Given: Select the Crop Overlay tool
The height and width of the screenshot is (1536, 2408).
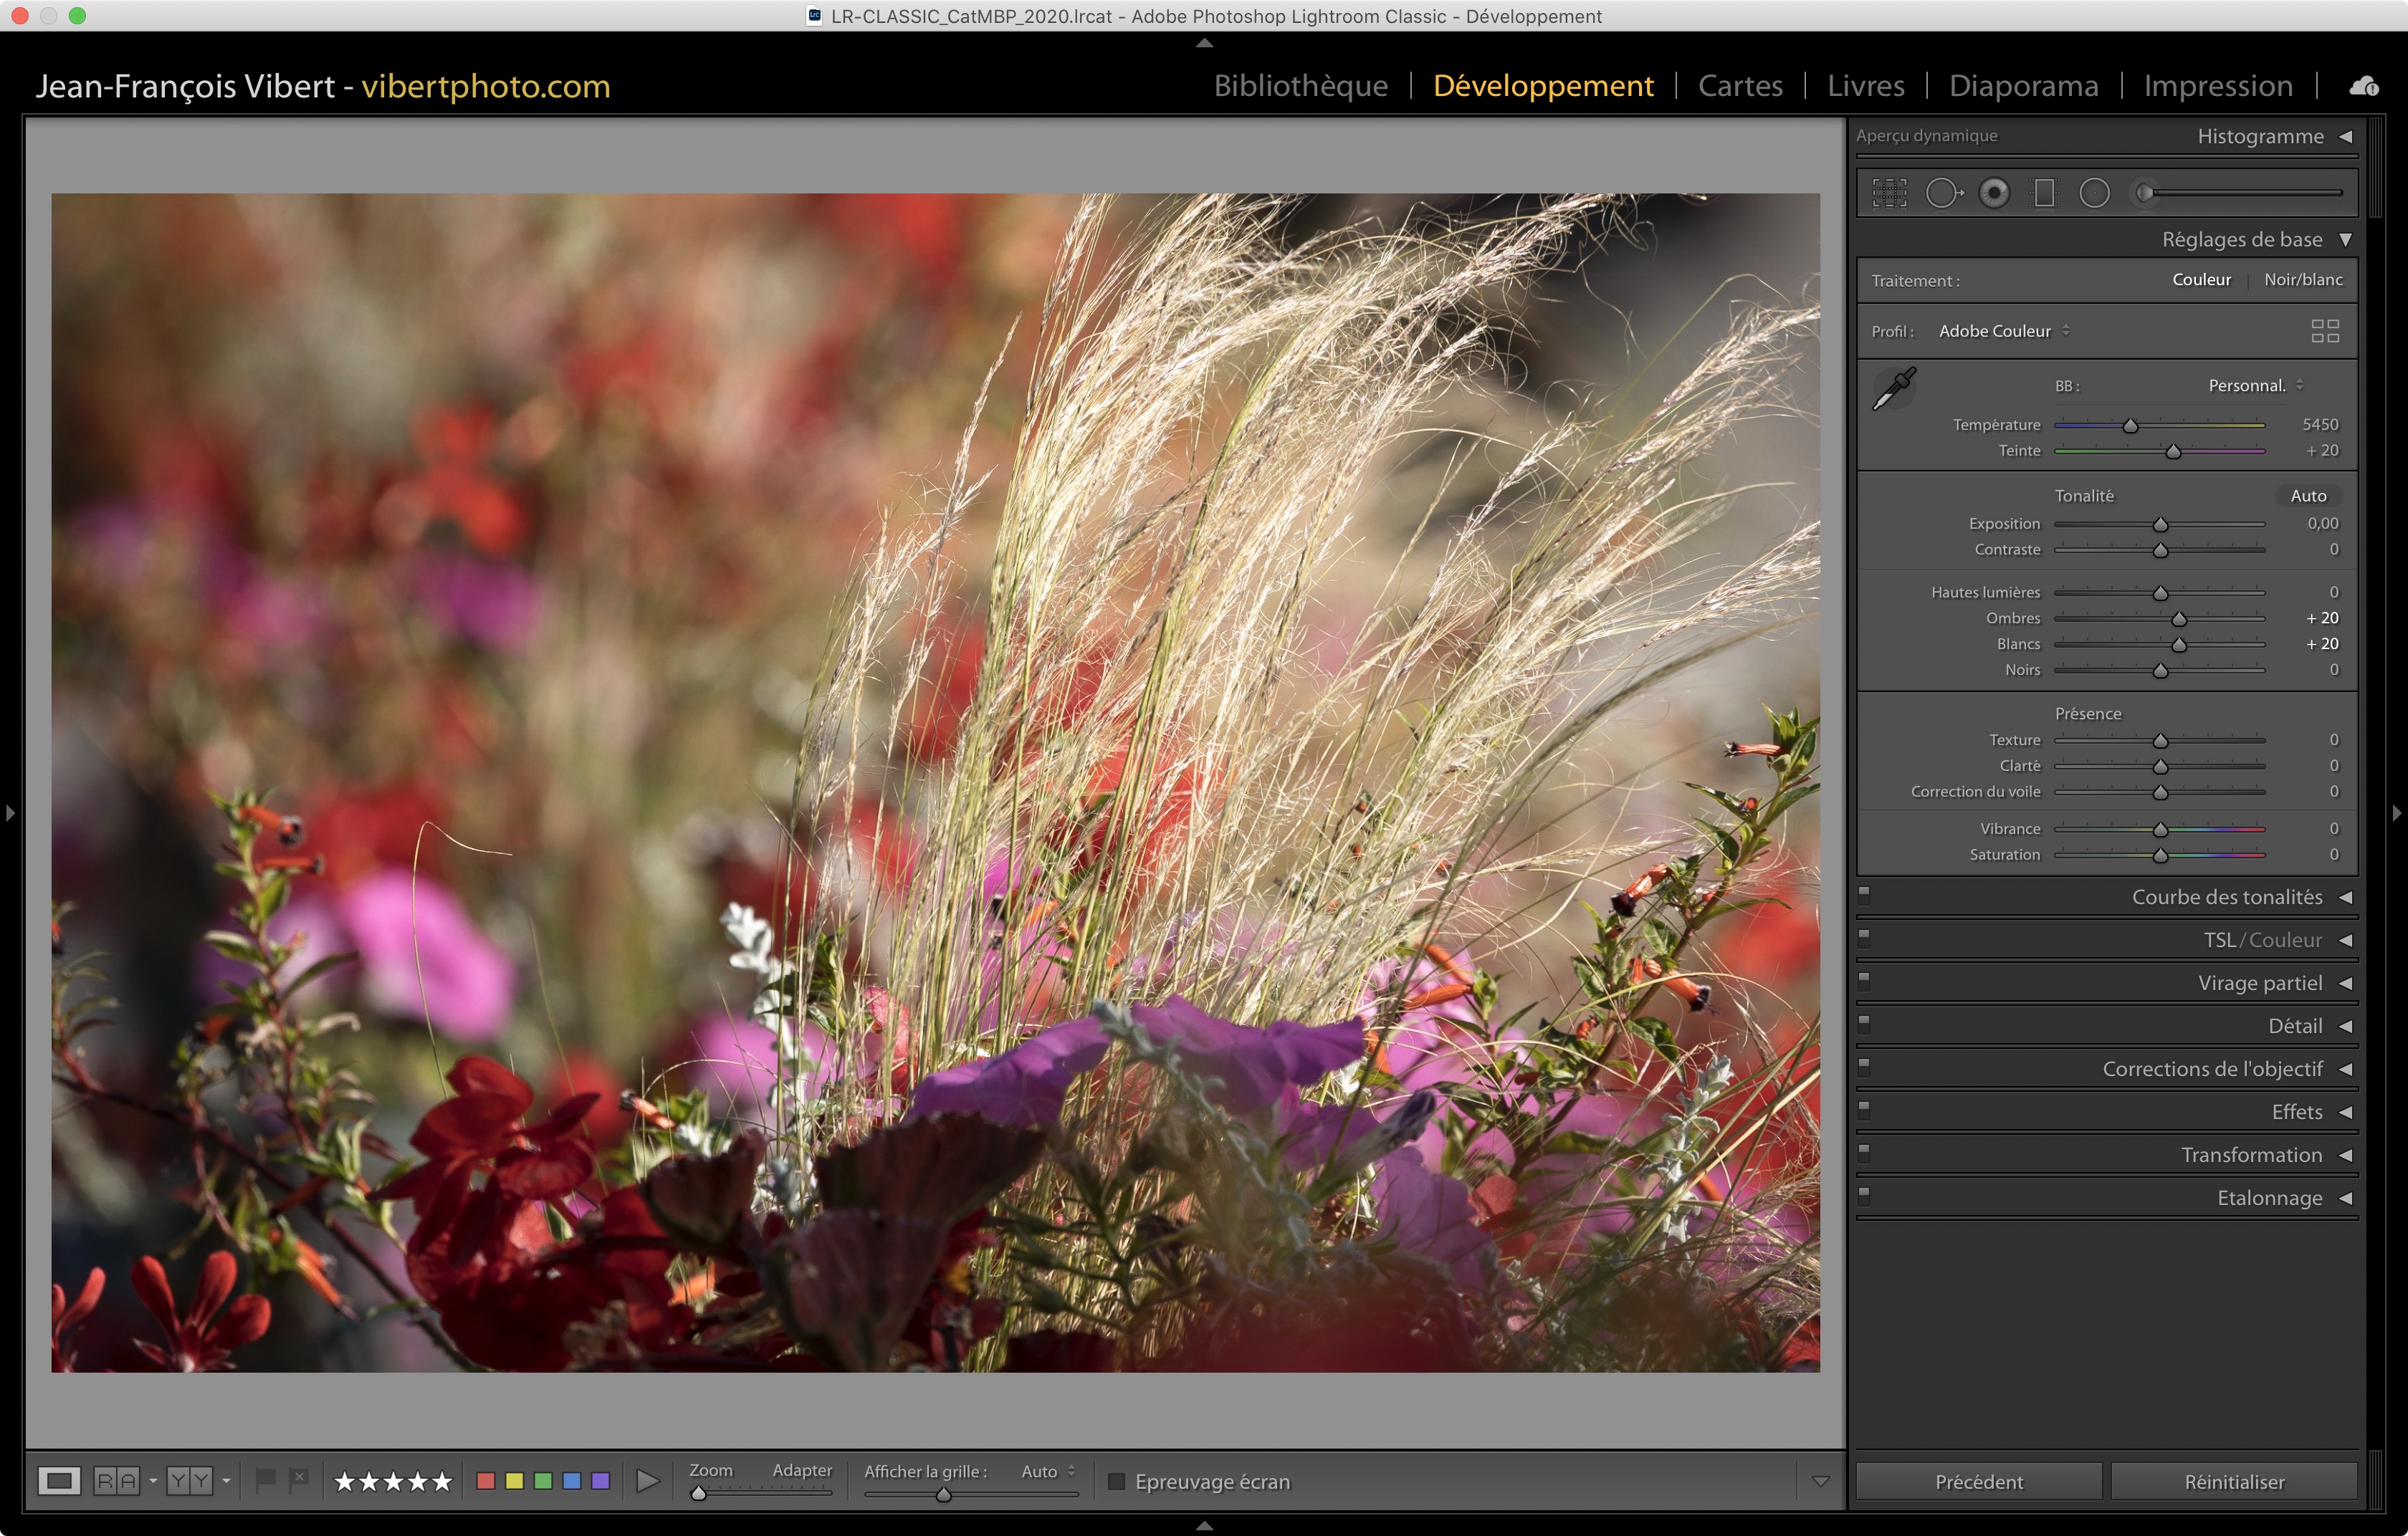Looking at the screenshot, I should click(x=1889, y=193).
